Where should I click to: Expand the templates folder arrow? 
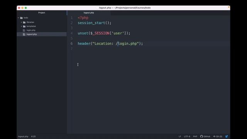22,26
